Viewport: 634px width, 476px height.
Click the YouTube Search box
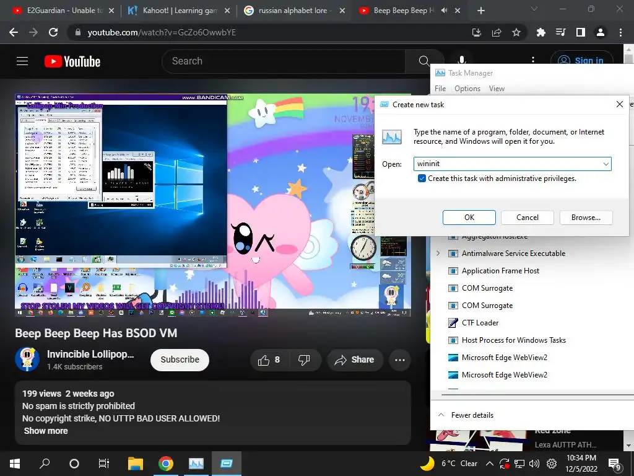[283, 61]
